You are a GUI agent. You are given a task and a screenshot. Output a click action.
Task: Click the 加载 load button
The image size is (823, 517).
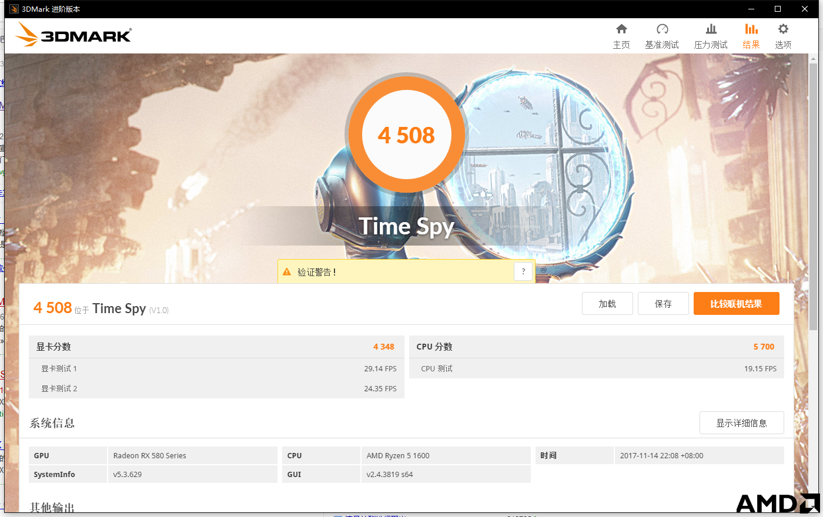[x=607, y=304]
